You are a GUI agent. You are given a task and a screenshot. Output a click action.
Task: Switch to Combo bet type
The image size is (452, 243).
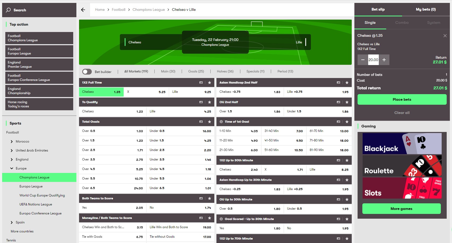click(402, 23)
